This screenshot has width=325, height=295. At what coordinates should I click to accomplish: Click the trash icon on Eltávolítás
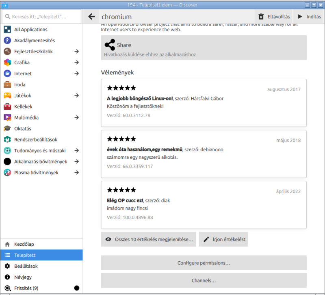tap(261, 17)
